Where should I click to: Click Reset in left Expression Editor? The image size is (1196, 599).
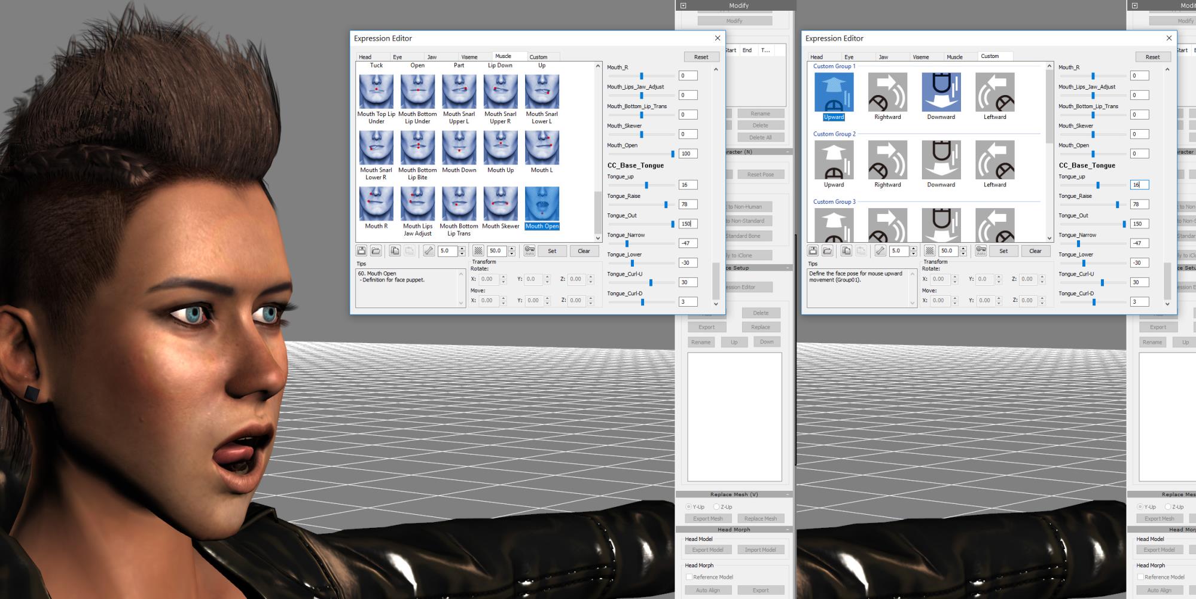701,57
